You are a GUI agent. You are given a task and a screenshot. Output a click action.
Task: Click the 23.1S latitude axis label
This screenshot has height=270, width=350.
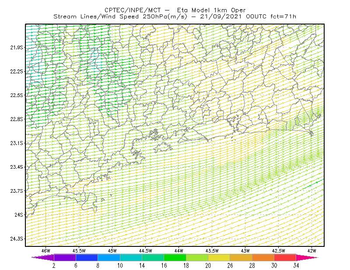pyautogui.click(x=16, y=143)
